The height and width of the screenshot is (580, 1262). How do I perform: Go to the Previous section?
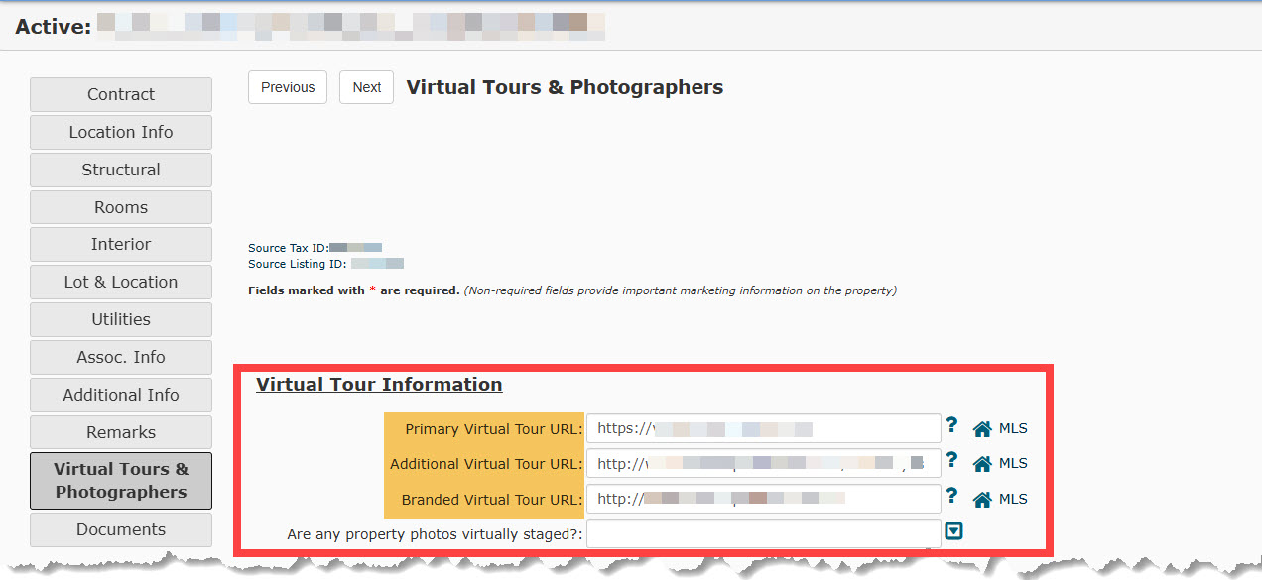(288, 87)
